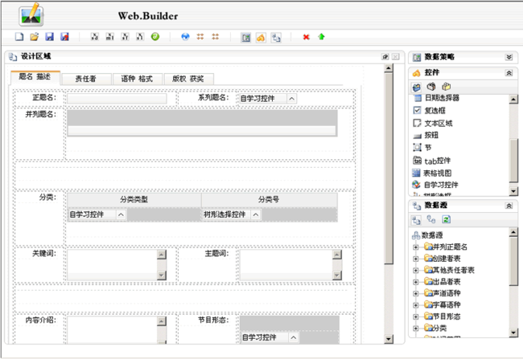Click the green round help icon in toolbar
The image size is (523, 359).
click(155, 37)
